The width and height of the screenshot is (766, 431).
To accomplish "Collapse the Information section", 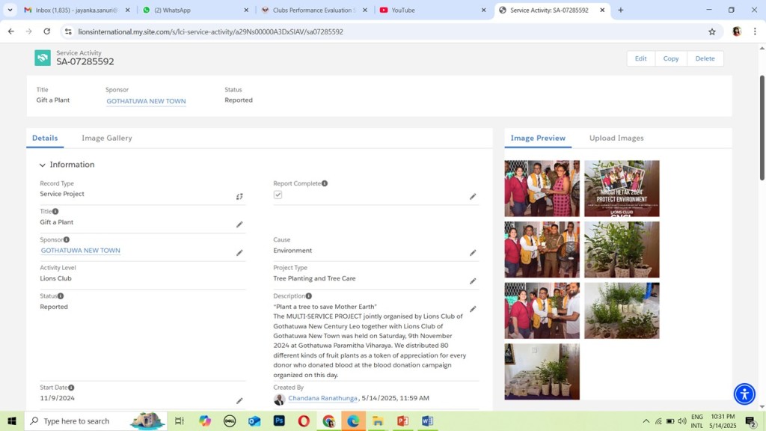I will click(43, 165).
